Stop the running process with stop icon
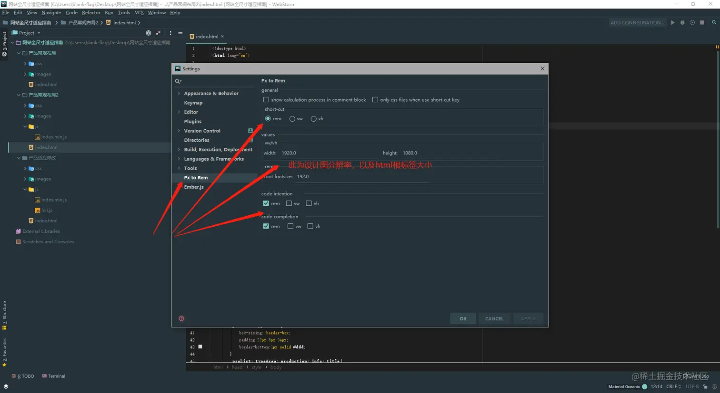Screen dimensions: 720x393 tap(702, 22)
